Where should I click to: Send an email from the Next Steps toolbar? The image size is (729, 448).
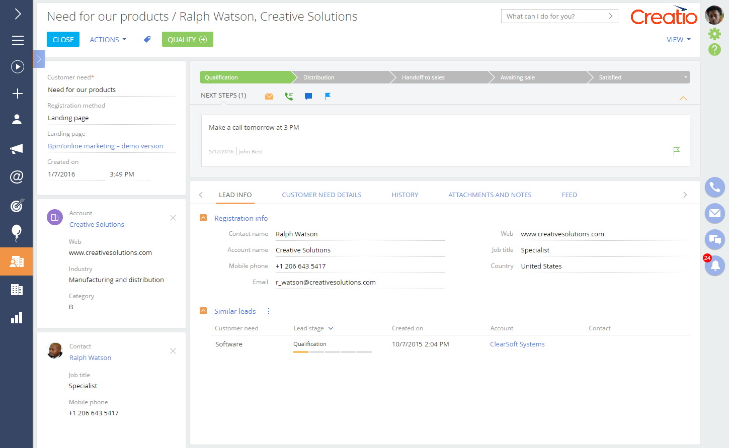269,96
